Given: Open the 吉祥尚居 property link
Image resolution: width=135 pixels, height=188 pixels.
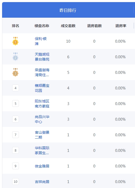Looking at the screenshot, I should click(42, 182).
